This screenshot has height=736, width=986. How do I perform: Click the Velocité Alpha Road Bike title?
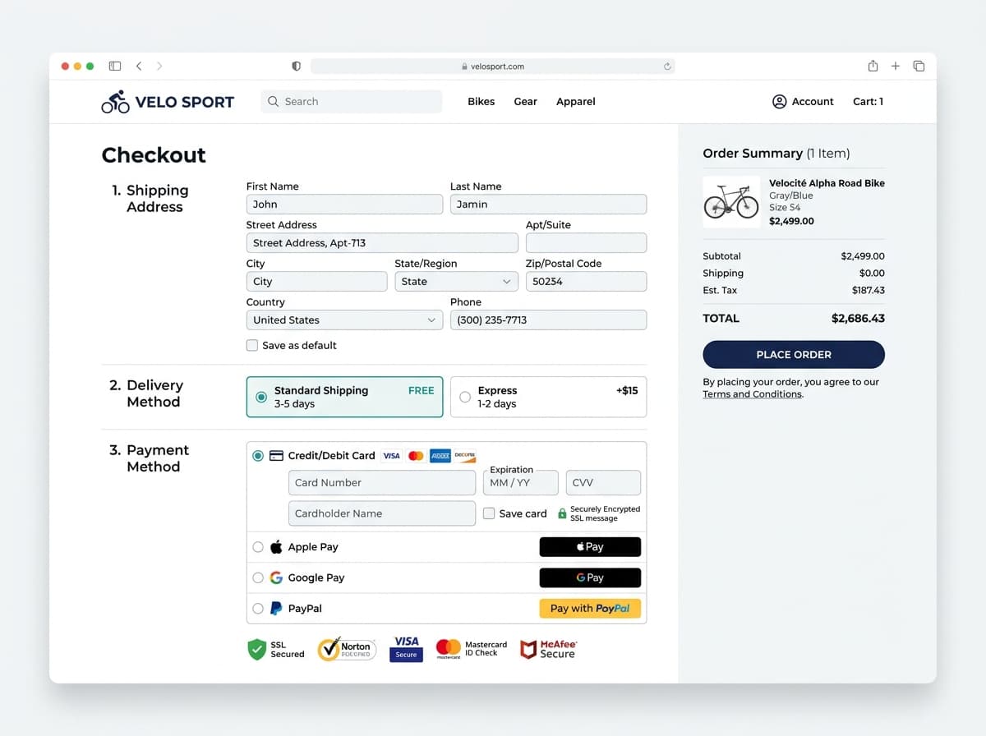click(x=827, y=183)
